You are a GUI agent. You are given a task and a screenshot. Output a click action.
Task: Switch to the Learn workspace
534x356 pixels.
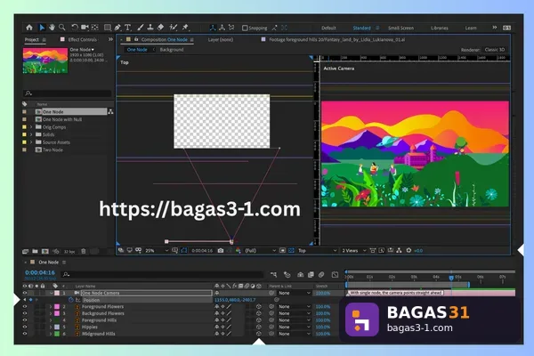coord(471,28)
